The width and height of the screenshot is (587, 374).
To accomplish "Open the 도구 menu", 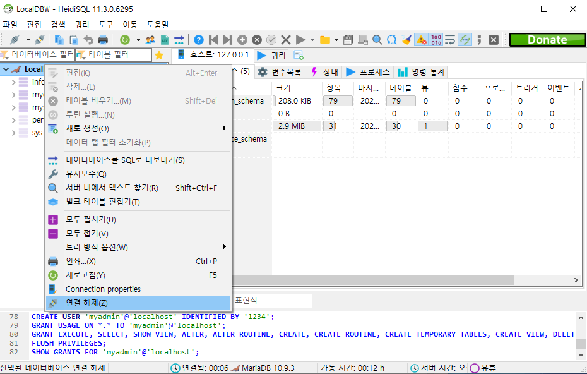I will pos(106,25).
